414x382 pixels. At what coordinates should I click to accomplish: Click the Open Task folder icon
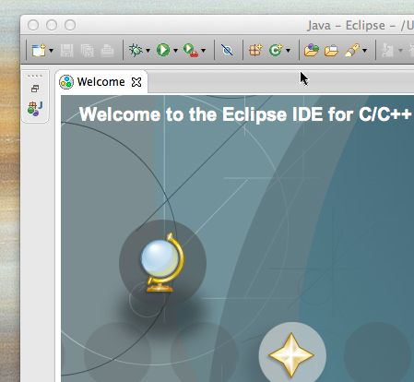[331, 51]
